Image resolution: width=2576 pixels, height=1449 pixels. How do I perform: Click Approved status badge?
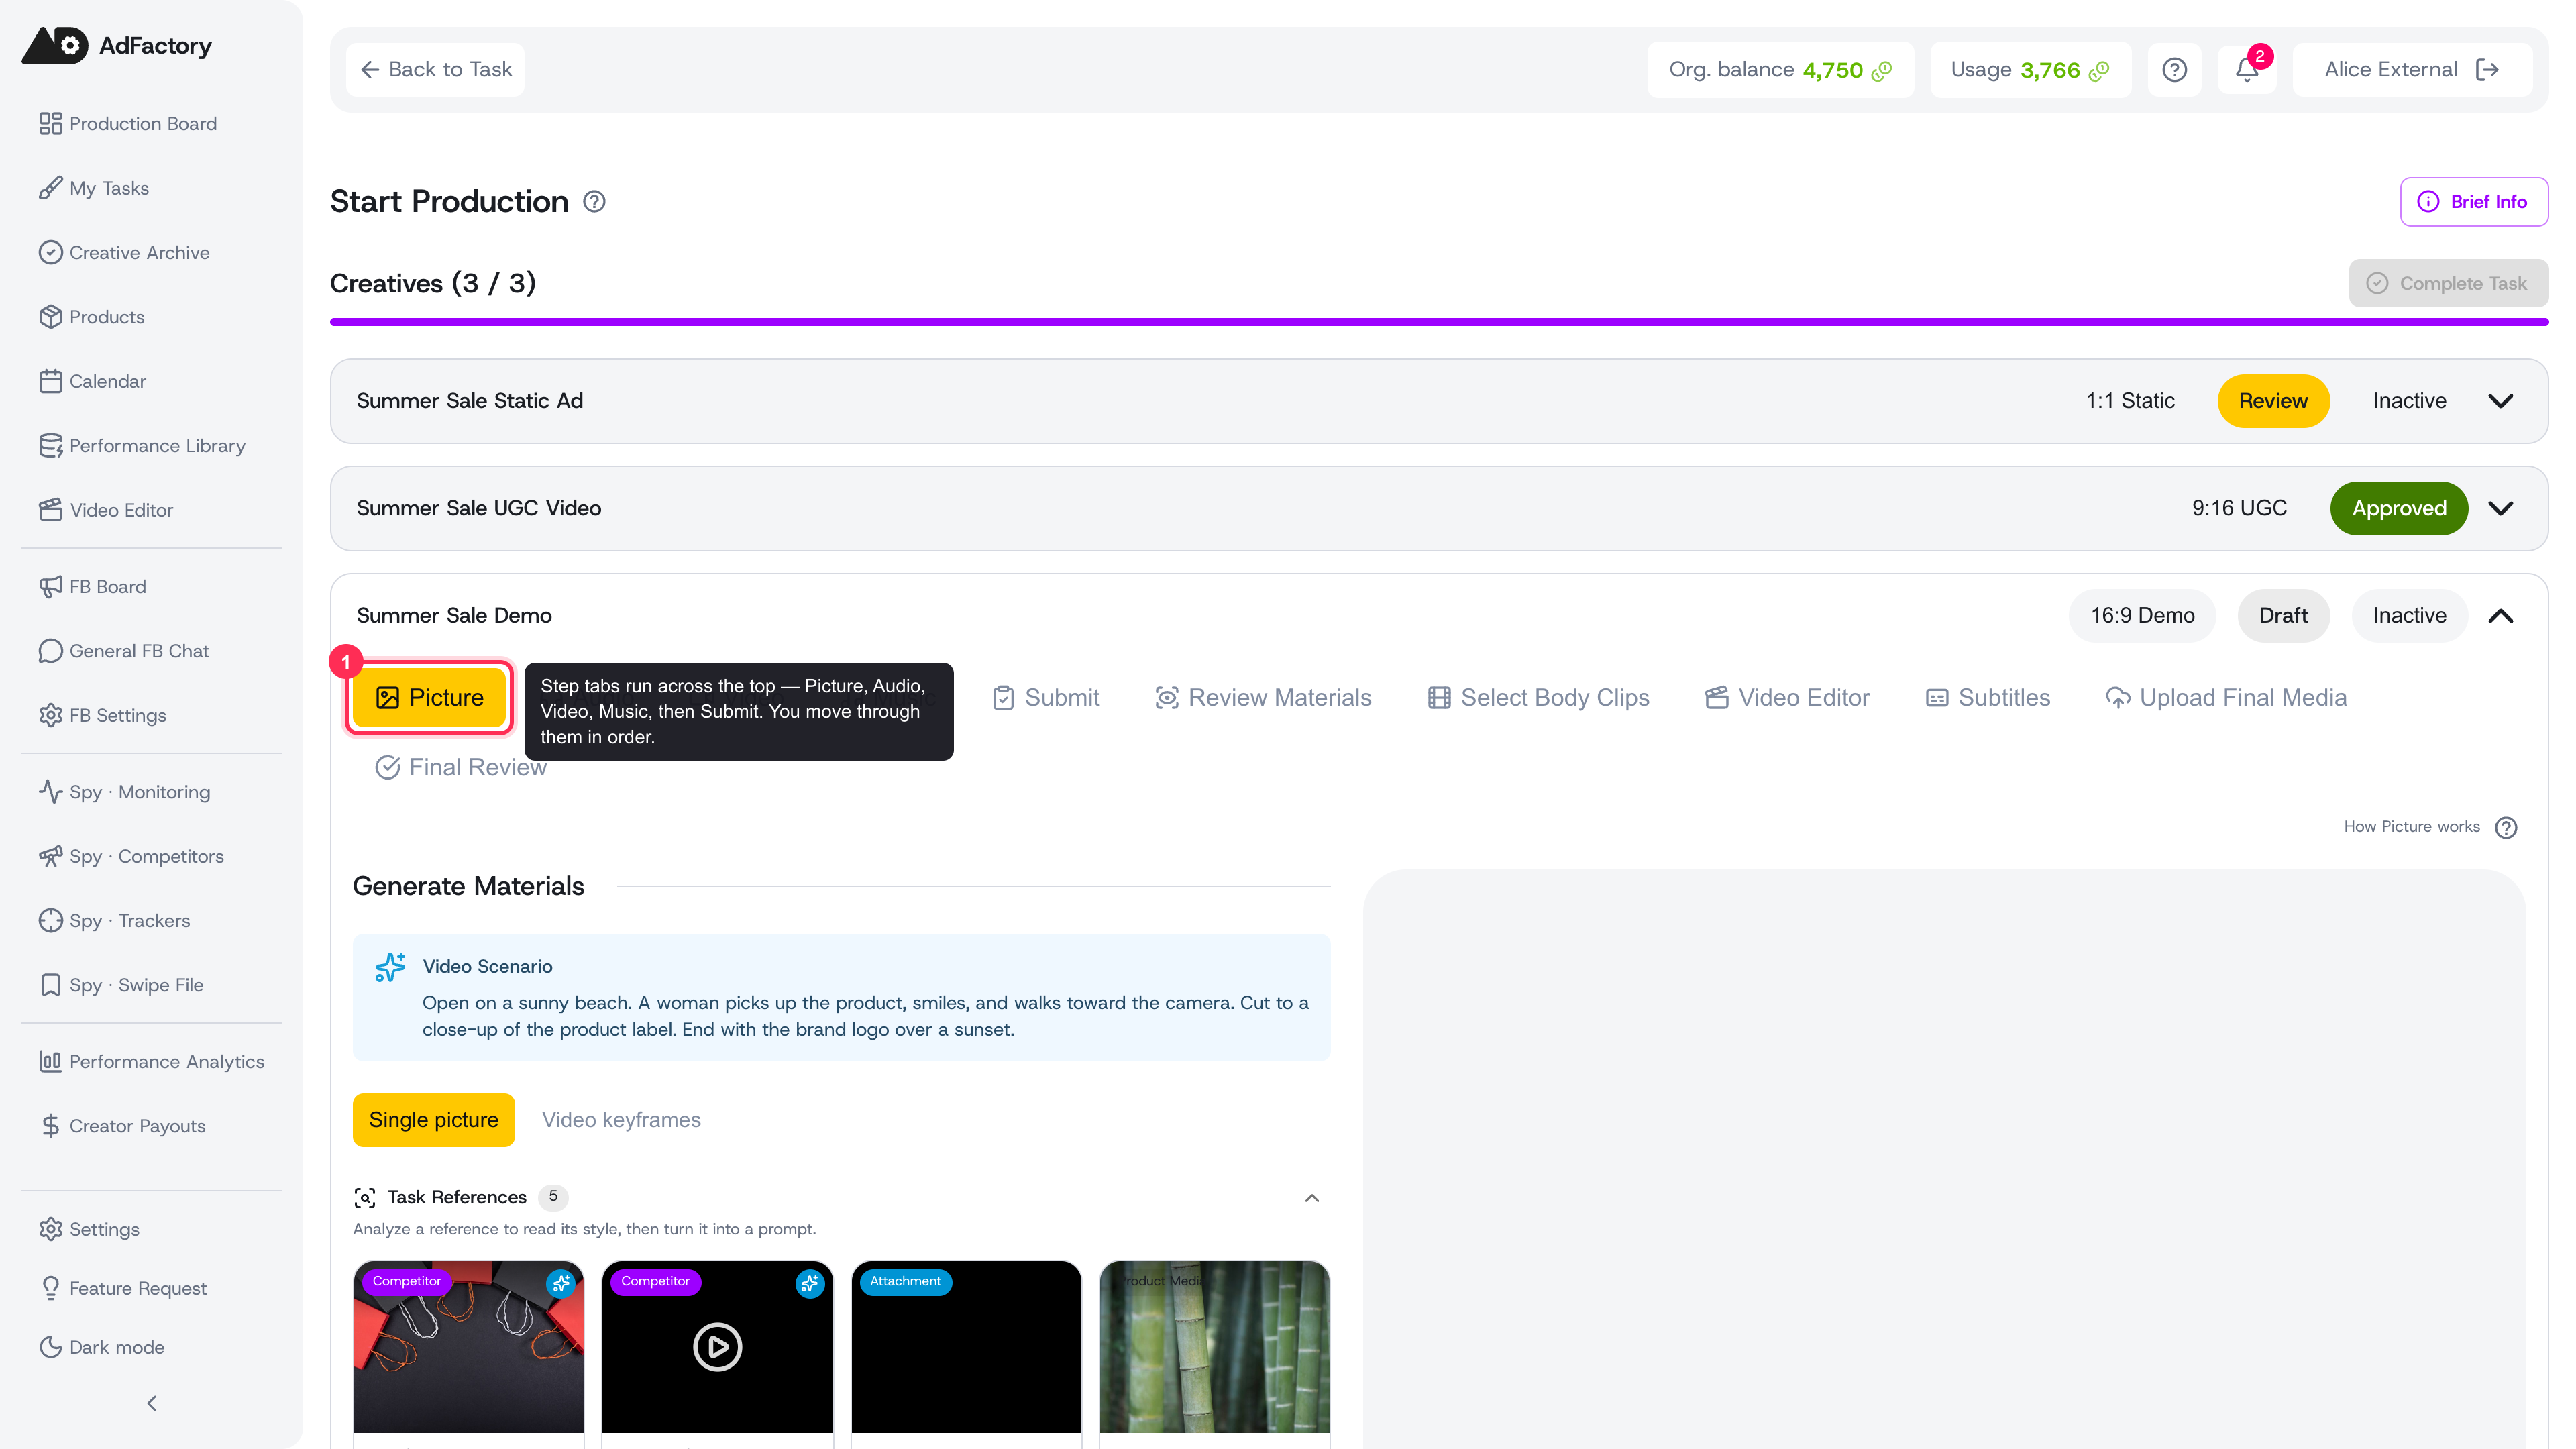2399,509
